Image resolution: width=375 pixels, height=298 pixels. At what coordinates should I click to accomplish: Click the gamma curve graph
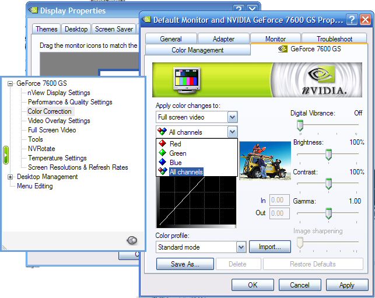click(196, 202)
